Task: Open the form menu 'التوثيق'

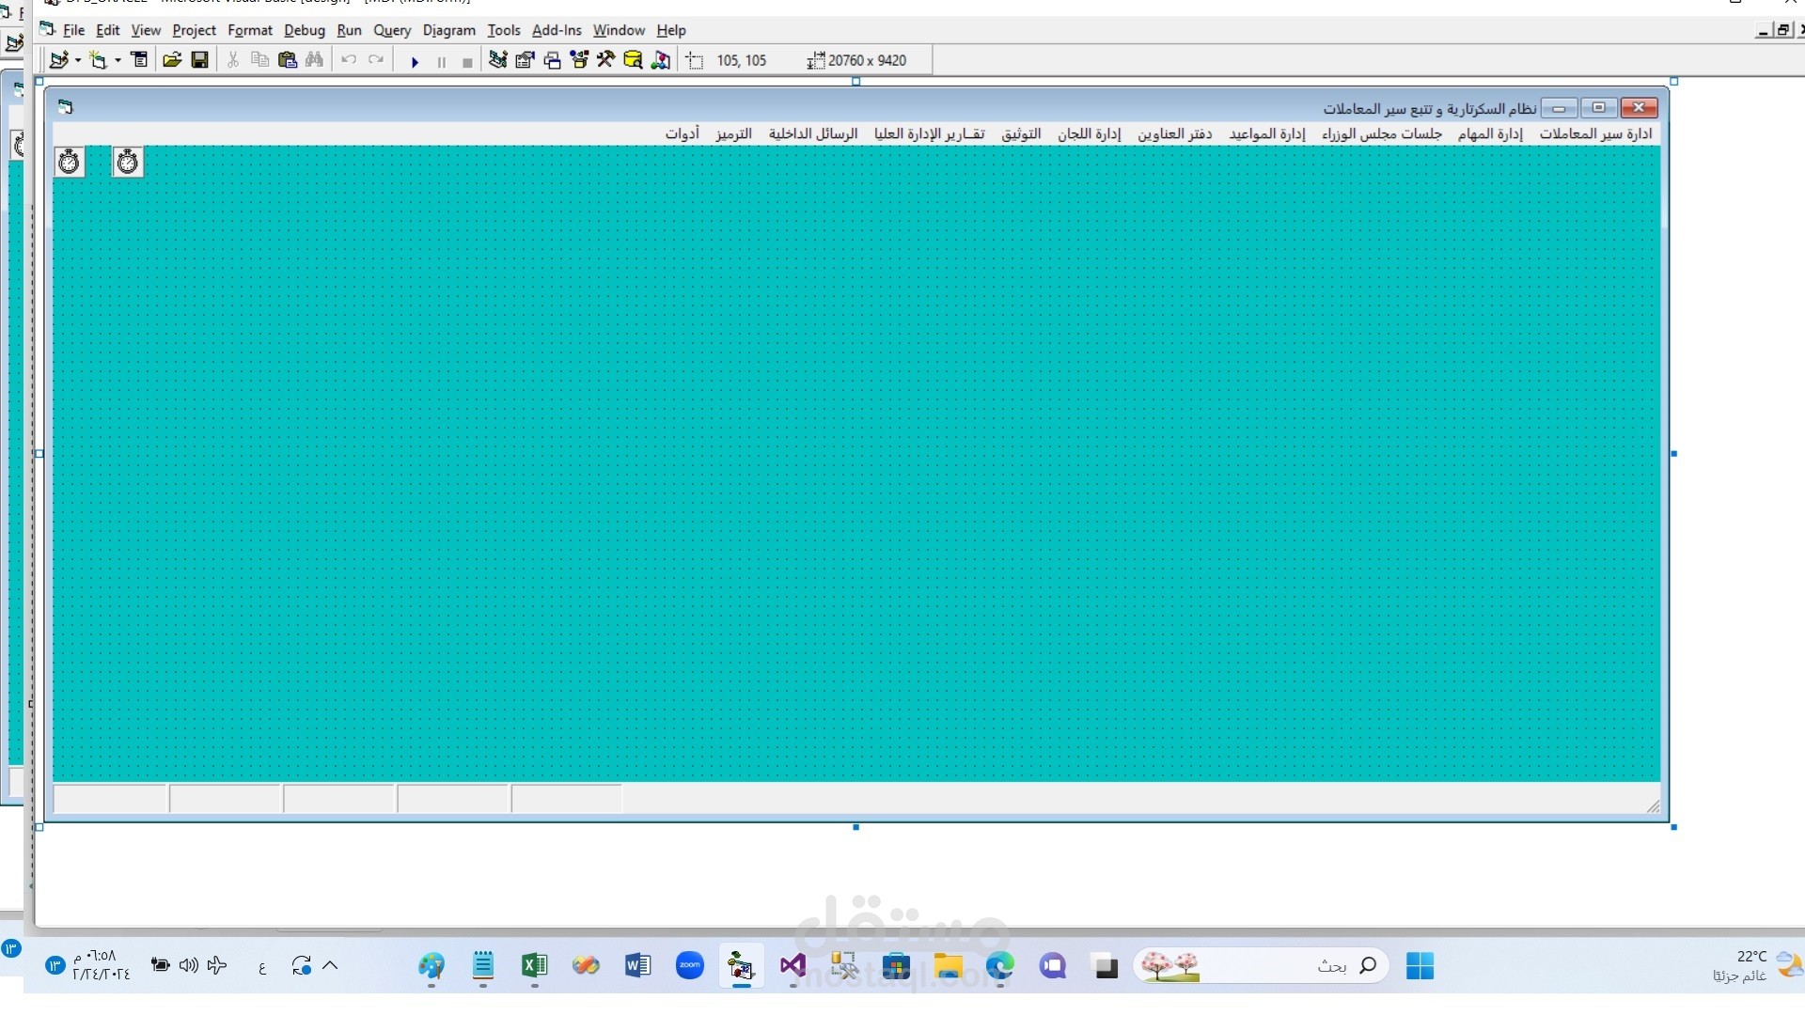Action: (x=1021, y=133)
